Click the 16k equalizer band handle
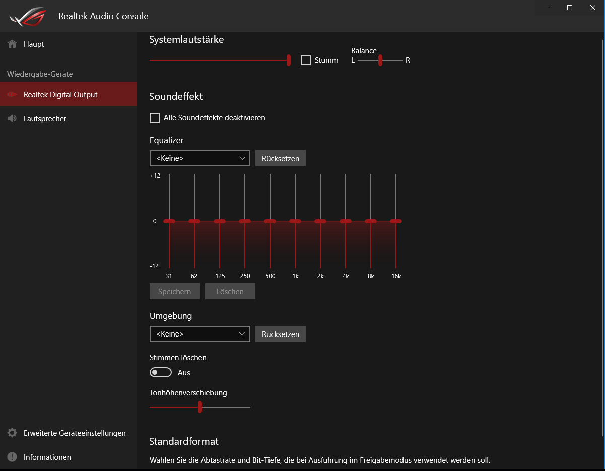Viewport: 605px width, 471px height. (x=396, y=221)
